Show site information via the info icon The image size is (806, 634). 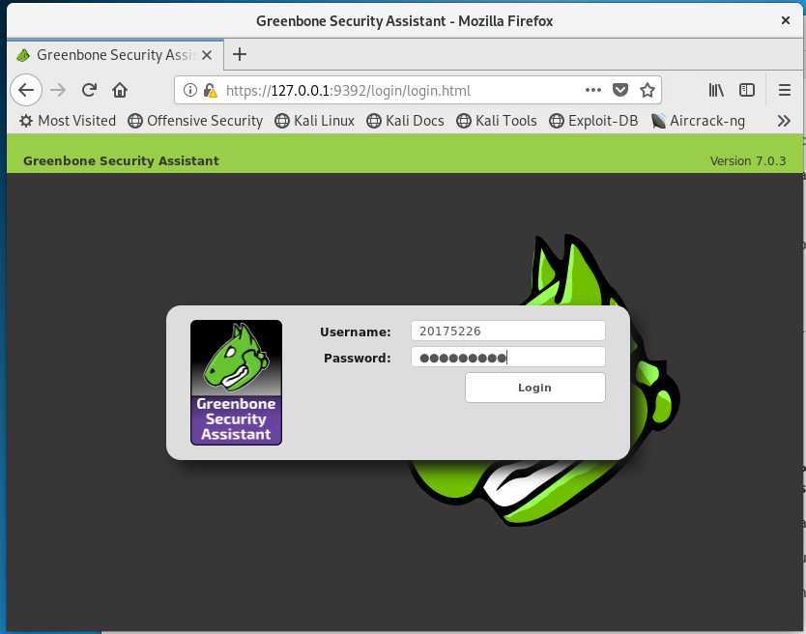(x=190, y=91)
